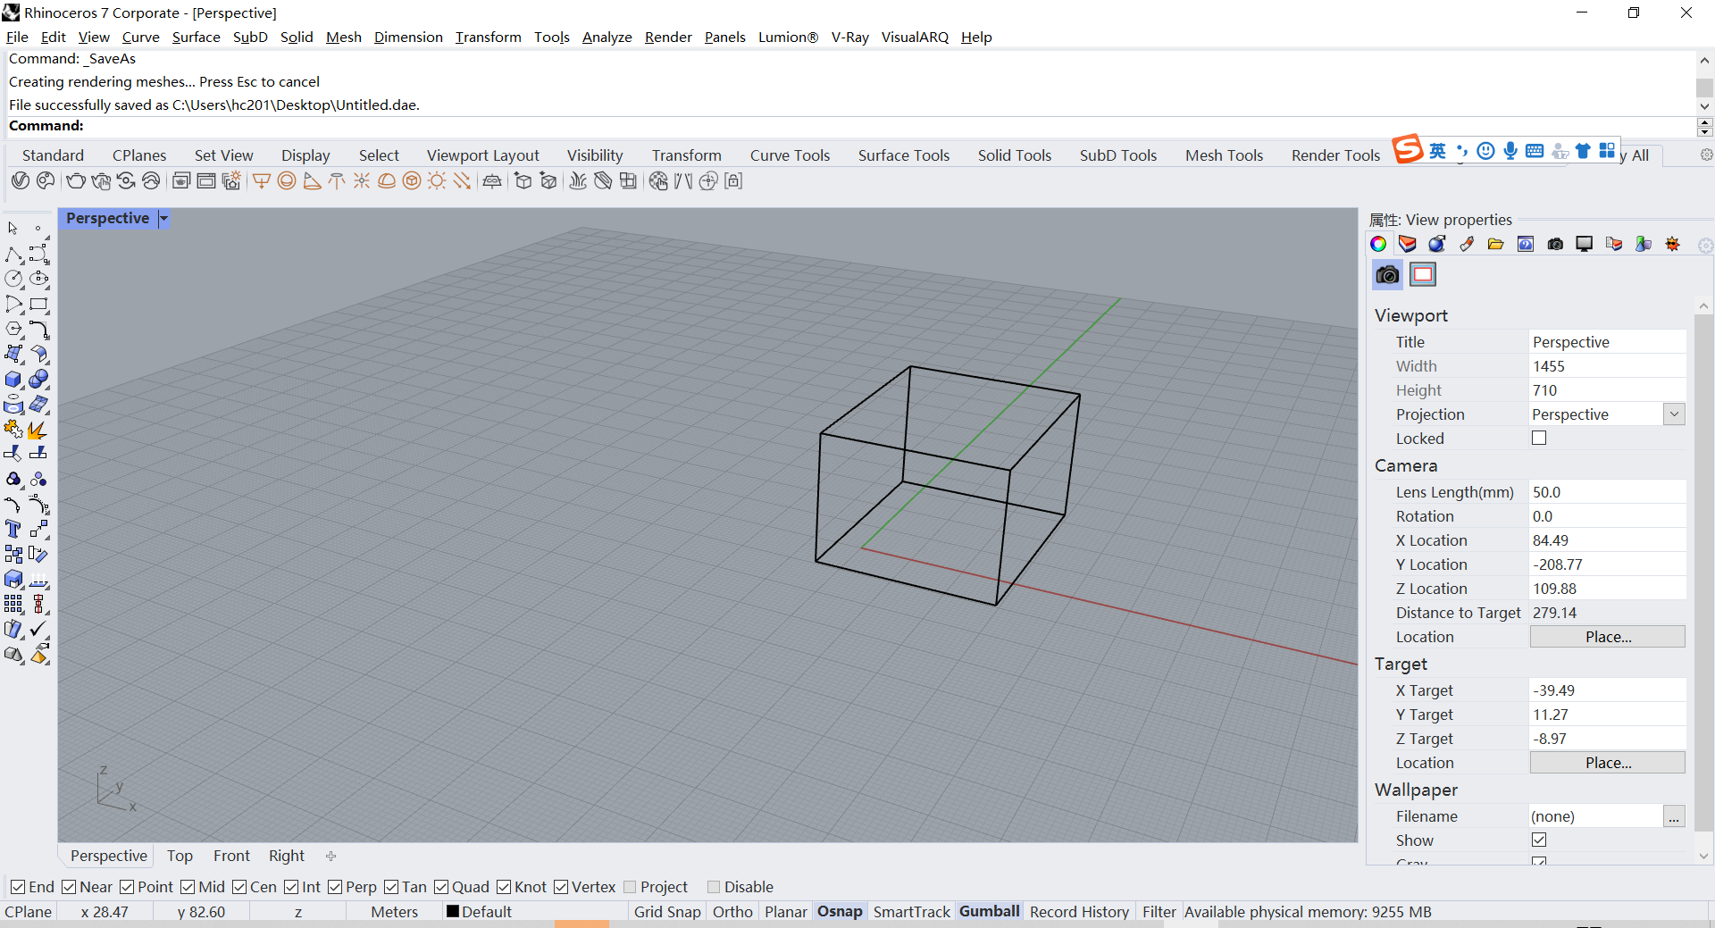Viewport: 1715px width, 928px height.
Task: Click the V-Ray dome light icon
Action: point(387,181)
